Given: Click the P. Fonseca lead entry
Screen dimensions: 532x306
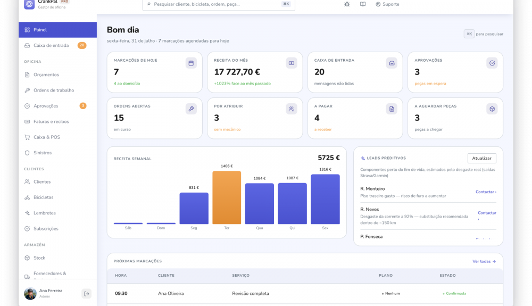Looking at the screenshot, I should (428, 237).
